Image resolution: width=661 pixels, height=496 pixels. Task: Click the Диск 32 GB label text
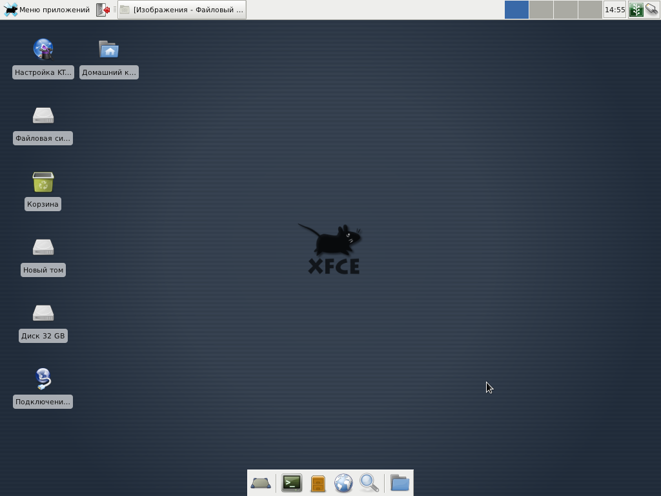(43, 336)
